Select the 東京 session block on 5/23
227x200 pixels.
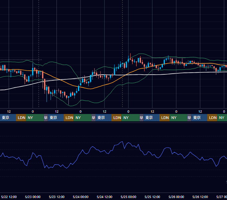(x=56, y=118)
